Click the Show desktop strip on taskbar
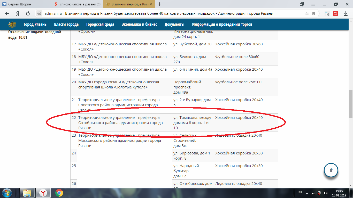The height and width of the screenshot is (198, 353). 351,193
